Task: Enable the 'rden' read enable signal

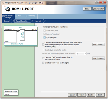Action: (43, 63)
